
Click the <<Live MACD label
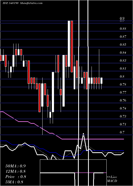click(112, 179)
